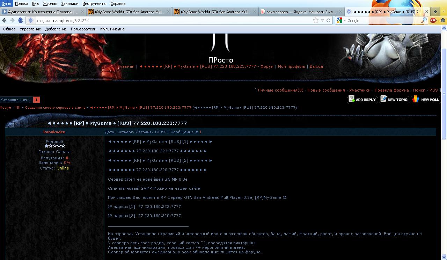Click the NK breadcrumb link
The image size is (447, 260).
tap(18, 108)
